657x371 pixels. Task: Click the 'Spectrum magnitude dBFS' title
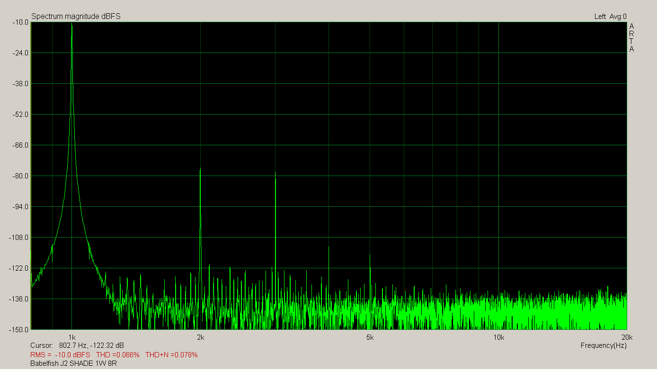[76, 17]
